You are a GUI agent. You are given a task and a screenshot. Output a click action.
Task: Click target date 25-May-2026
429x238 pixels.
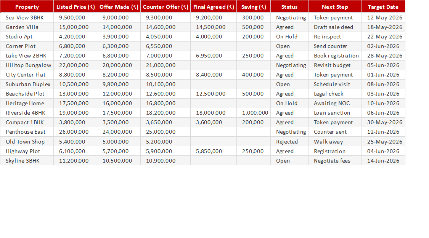pyautogui.click(x=383, y=142)
